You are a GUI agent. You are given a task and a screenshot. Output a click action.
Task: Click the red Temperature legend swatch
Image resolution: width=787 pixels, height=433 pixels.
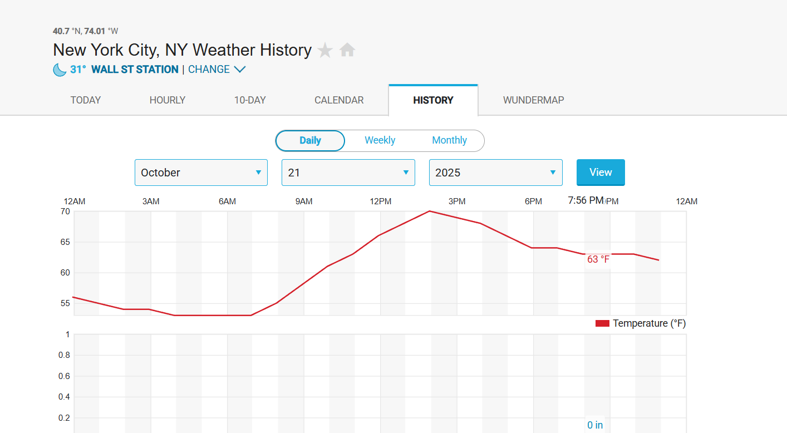coord(602,323)
